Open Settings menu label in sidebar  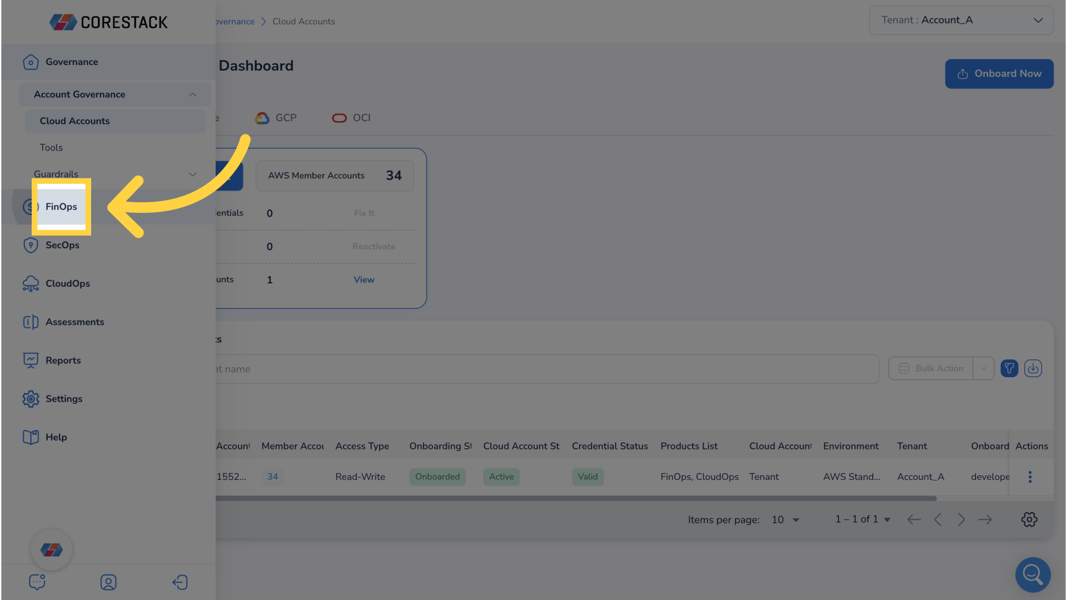(64, 398)
